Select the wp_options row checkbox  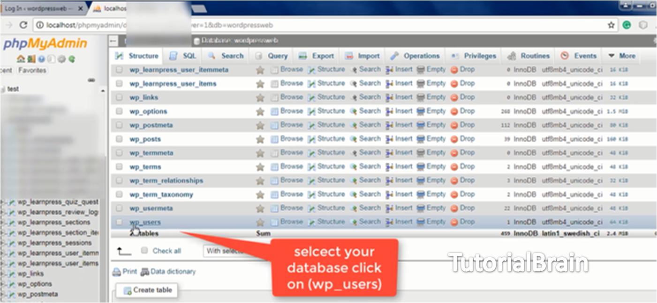pyautogui.click(x=120, y=111)
